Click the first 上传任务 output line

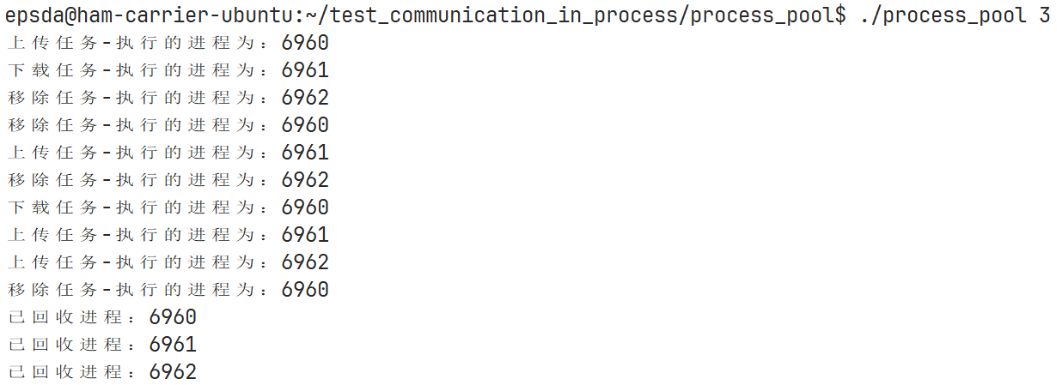(168, 43)
